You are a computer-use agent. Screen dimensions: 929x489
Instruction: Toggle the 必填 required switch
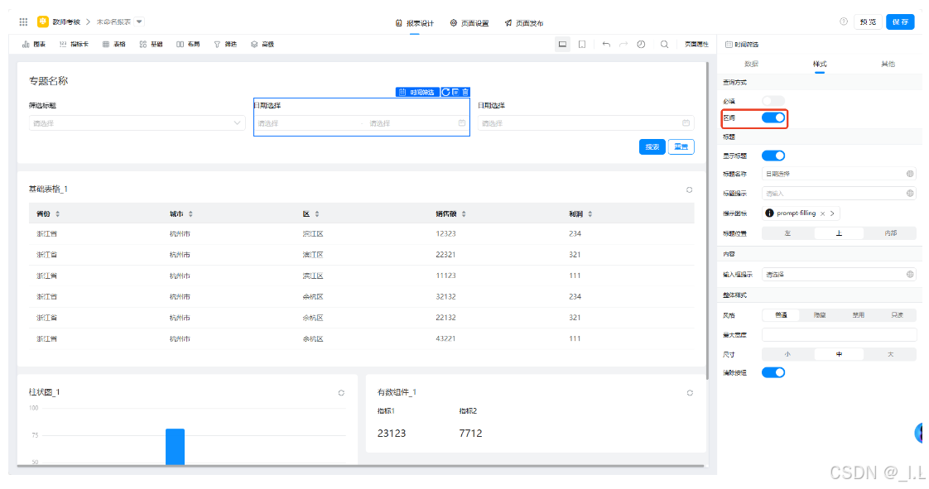pyautogui.click(x=773, y=101)
